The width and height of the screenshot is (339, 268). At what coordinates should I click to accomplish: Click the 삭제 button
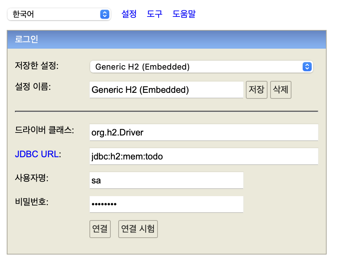[x=281, y=89]
